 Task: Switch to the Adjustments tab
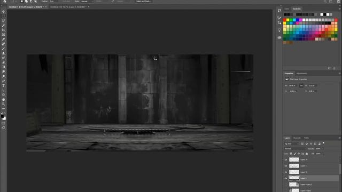(x=301, y=74)
